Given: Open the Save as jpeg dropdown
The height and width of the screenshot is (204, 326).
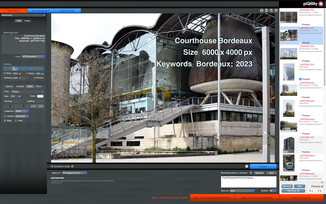Looking at the screenshot, I should [242, 191].
